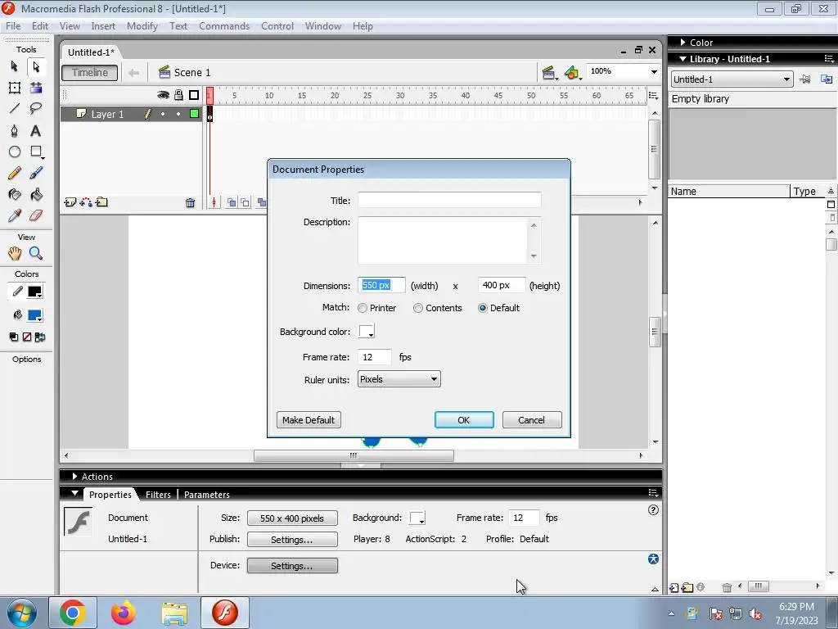Viewport: 838px width, 629px height.
Task: Select the Default match radio button
Action: 483,308
